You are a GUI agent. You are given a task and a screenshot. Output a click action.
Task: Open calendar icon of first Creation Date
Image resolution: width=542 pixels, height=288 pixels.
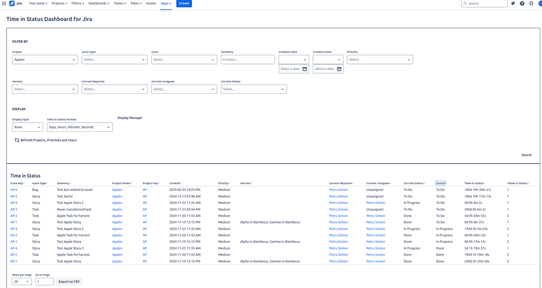(304, 69)
